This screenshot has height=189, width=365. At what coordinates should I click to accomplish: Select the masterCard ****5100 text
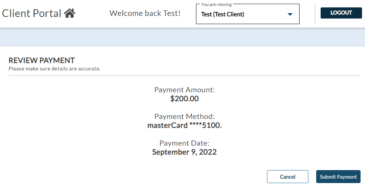184,125
